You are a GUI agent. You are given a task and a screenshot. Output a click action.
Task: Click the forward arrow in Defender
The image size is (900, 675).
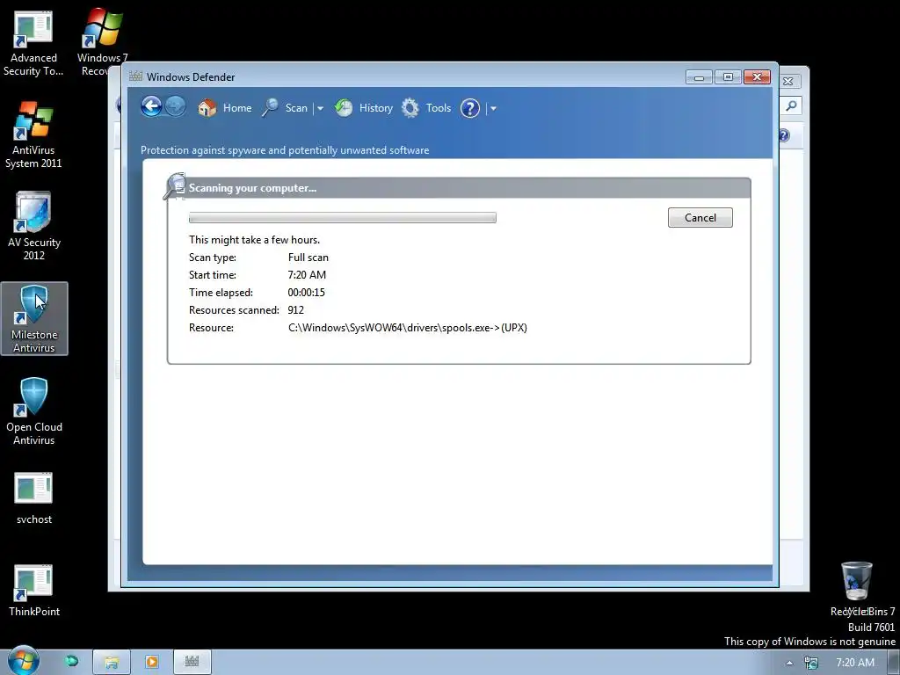[175, 106]
